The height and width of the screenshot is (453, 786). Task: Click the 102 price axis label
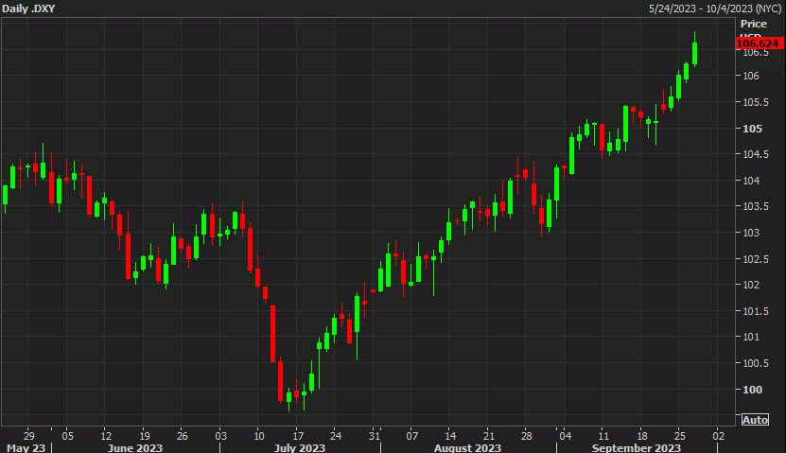(750, 285)
